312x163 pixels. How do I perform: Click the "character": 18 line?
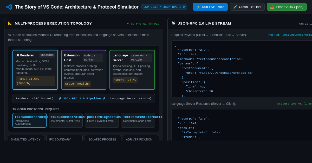pos(199,91)
